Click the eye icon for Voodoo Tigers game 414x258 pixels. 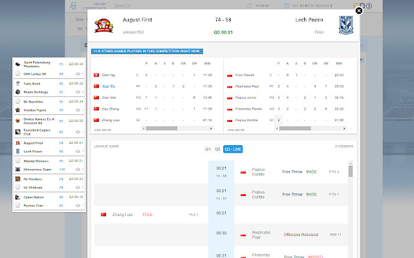pos(78,110)
